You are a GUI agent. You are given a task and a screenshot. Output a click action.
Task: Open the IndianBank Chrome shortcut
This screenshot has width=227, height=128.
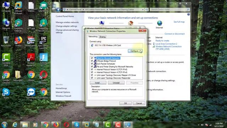[x=43, y=94]
